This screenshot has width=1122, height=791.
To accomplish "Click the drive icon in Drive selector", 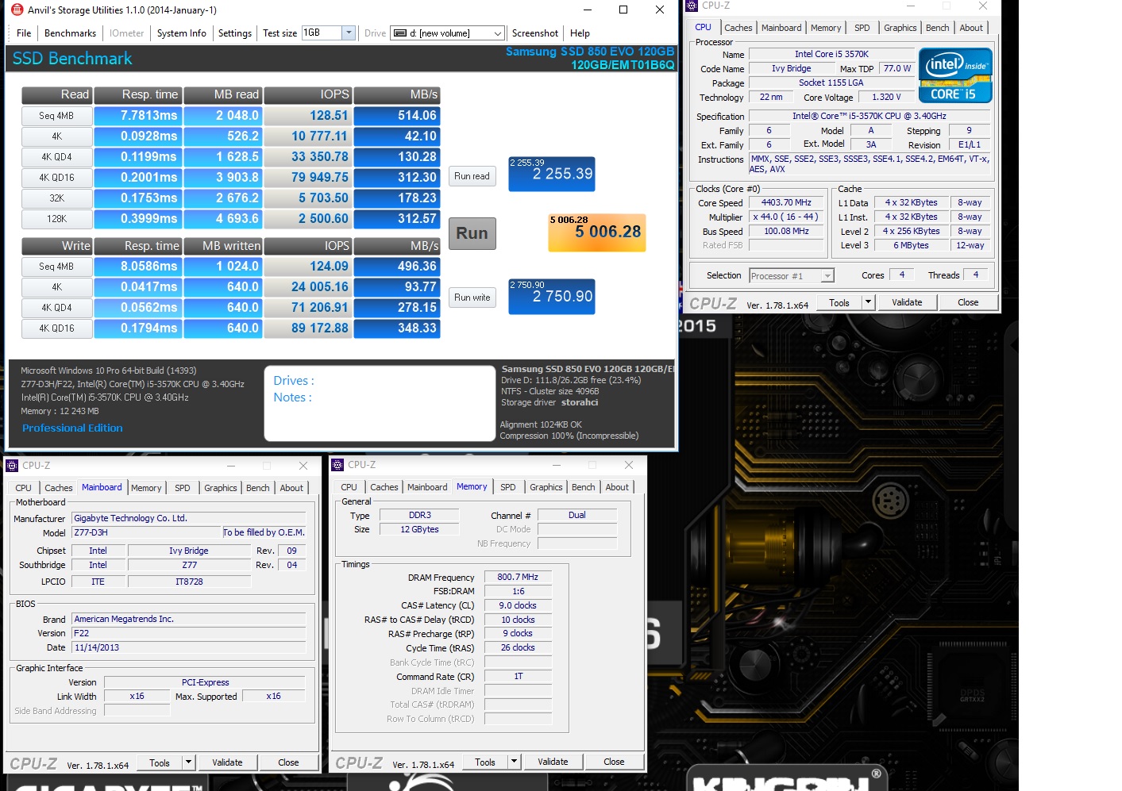I will click(x=400, y=33).
